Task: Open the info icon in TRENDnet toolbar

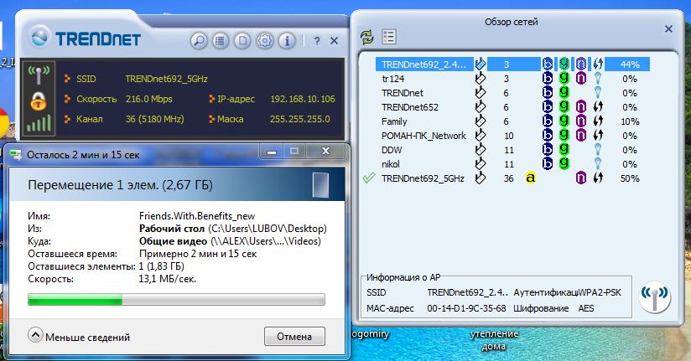Action: (287, 41)
